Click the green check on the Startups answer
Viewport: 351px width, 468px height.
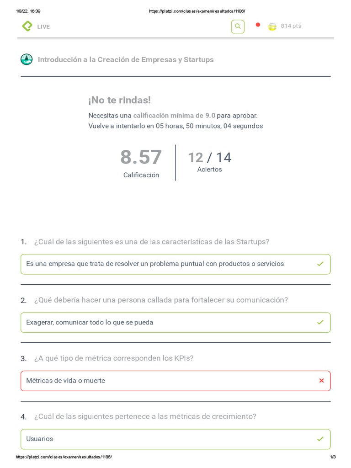(320, 264)
